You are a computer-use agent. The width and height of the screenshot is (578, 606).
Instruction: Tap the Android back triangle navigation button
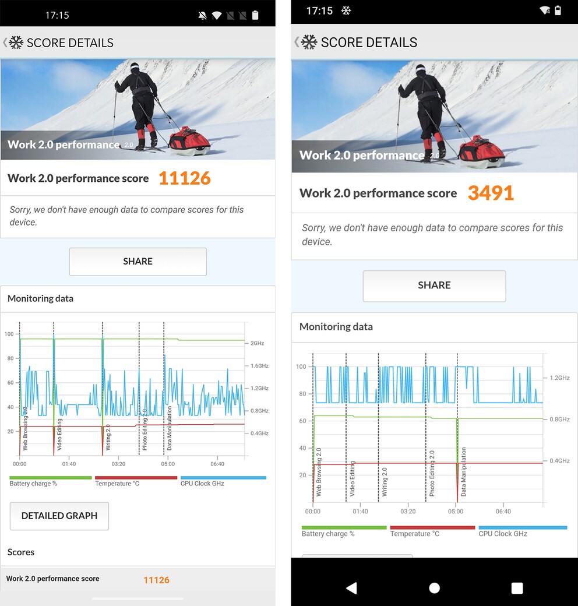click(x=351, y=588)
